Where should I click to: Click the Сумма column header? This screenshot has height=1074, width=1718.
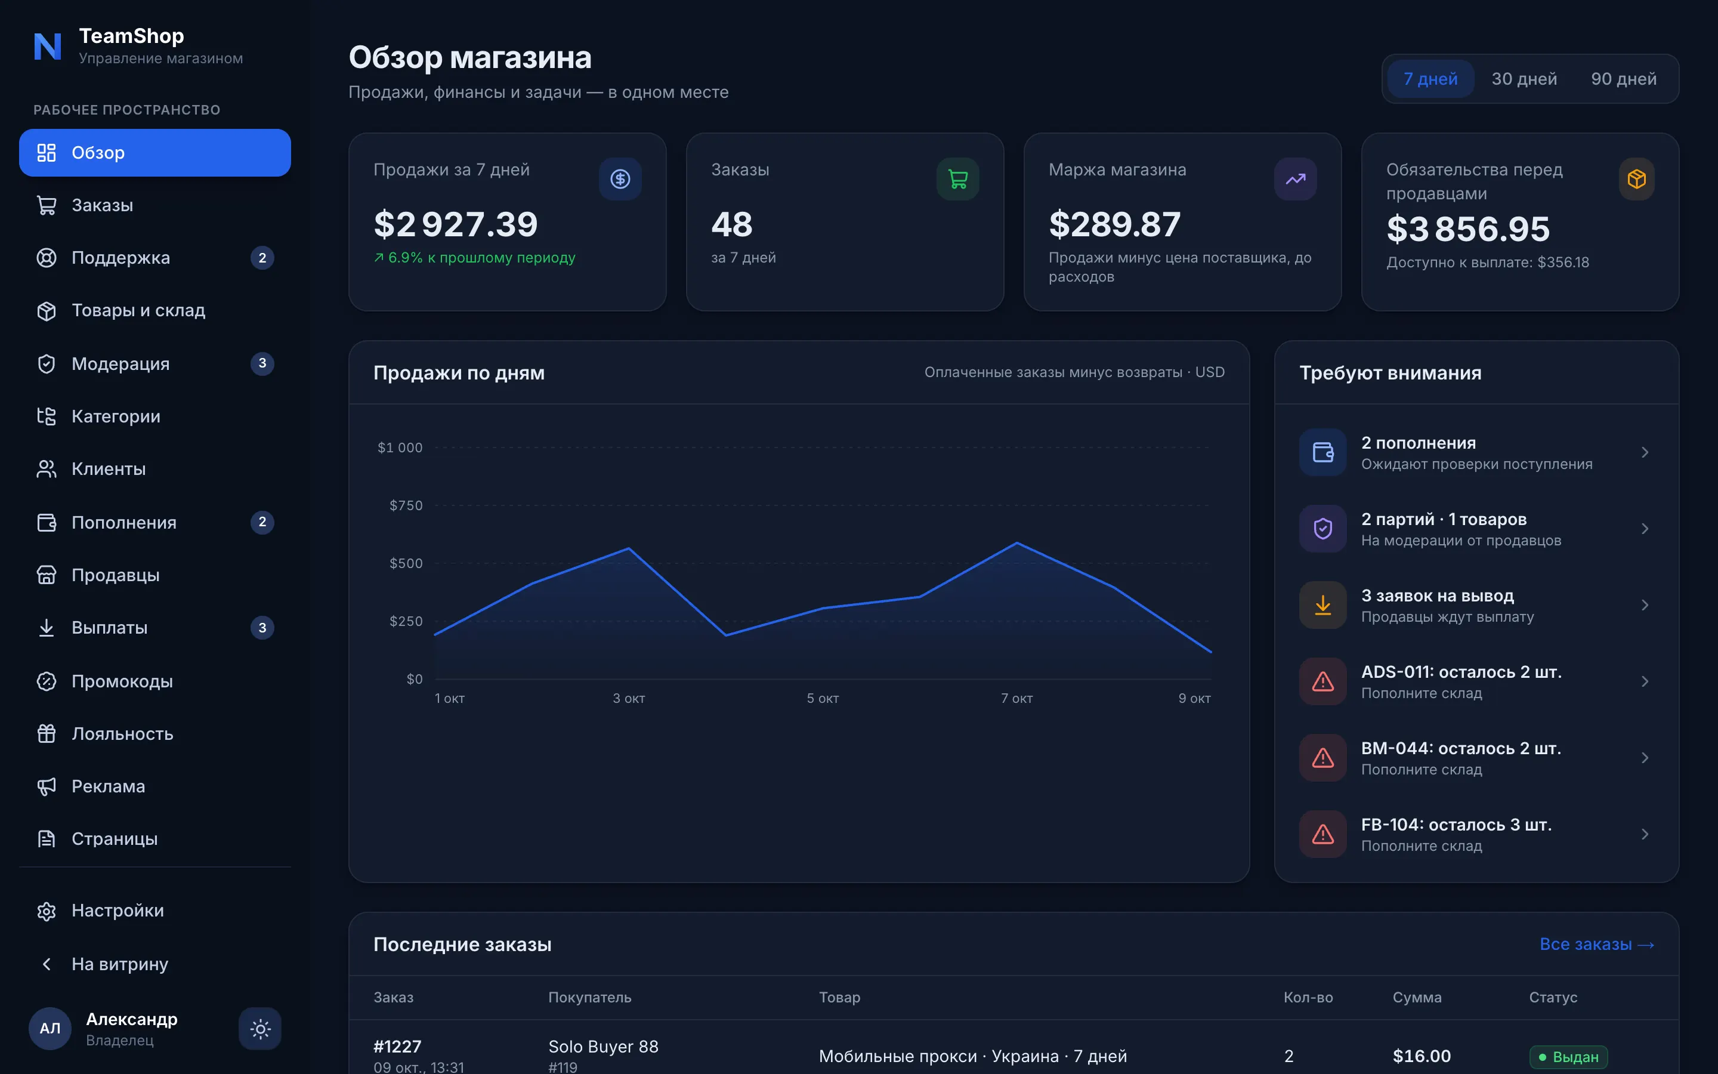click(1417, 997)
